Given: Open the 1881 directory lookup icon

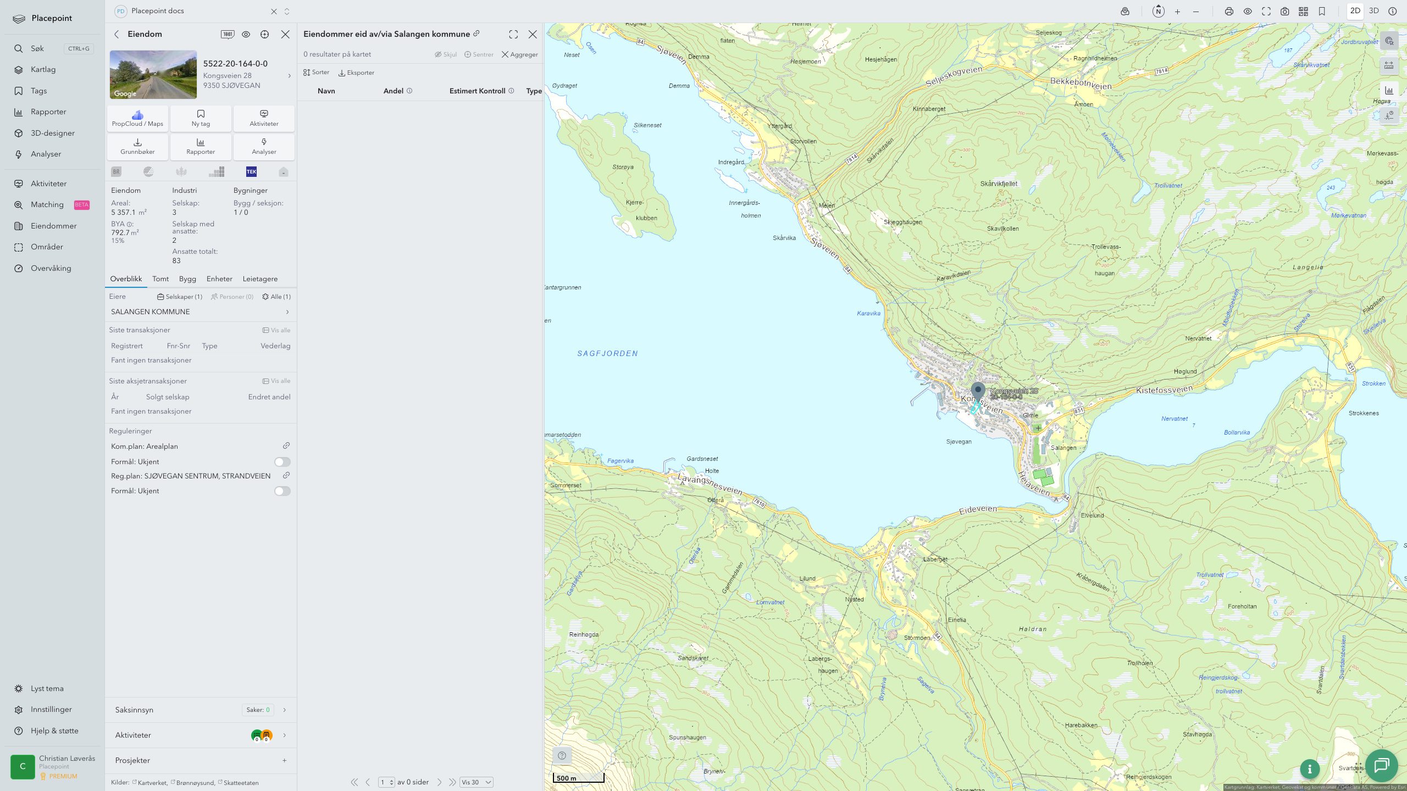Looking at the screenshot, I should pos(228,34).
